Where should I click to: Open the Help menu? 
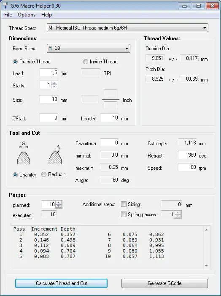click(x=46, y=15)
